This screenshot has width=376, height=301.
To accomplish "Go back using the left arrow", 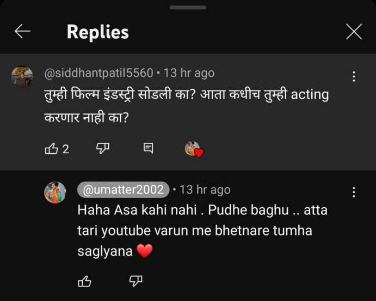I will pyautogui.click(x=22, y=32).
